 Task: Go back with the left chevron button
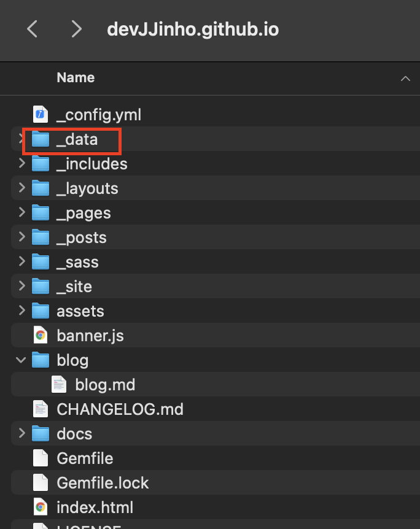pyautogui.click(x=32, y=29)
